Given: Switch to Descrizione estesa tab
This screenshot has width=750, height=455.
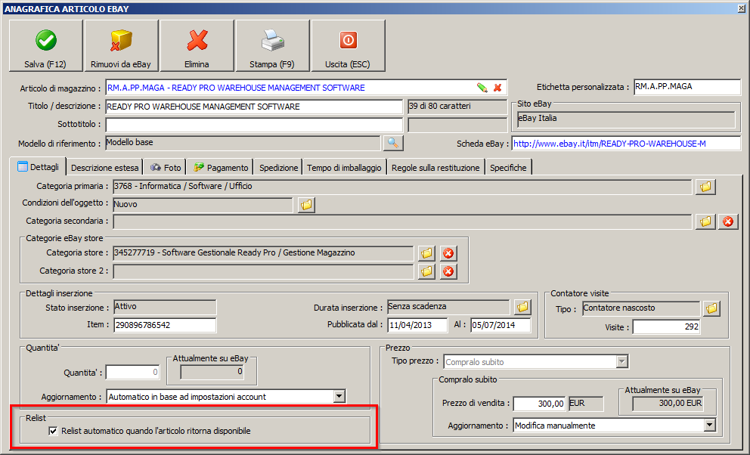Looking at the screenshot, I should coord(105,168).
